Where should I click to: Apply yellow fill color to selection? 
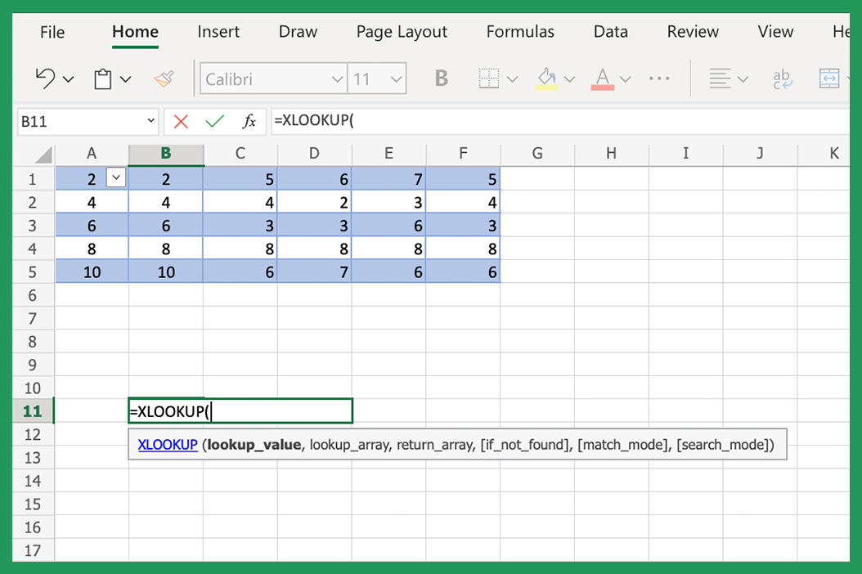point(549,78)
